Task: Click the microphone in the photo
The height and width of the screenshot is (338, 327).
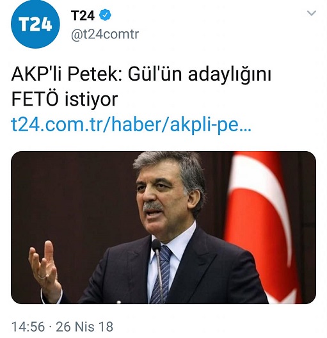Action: click(157, 270)
